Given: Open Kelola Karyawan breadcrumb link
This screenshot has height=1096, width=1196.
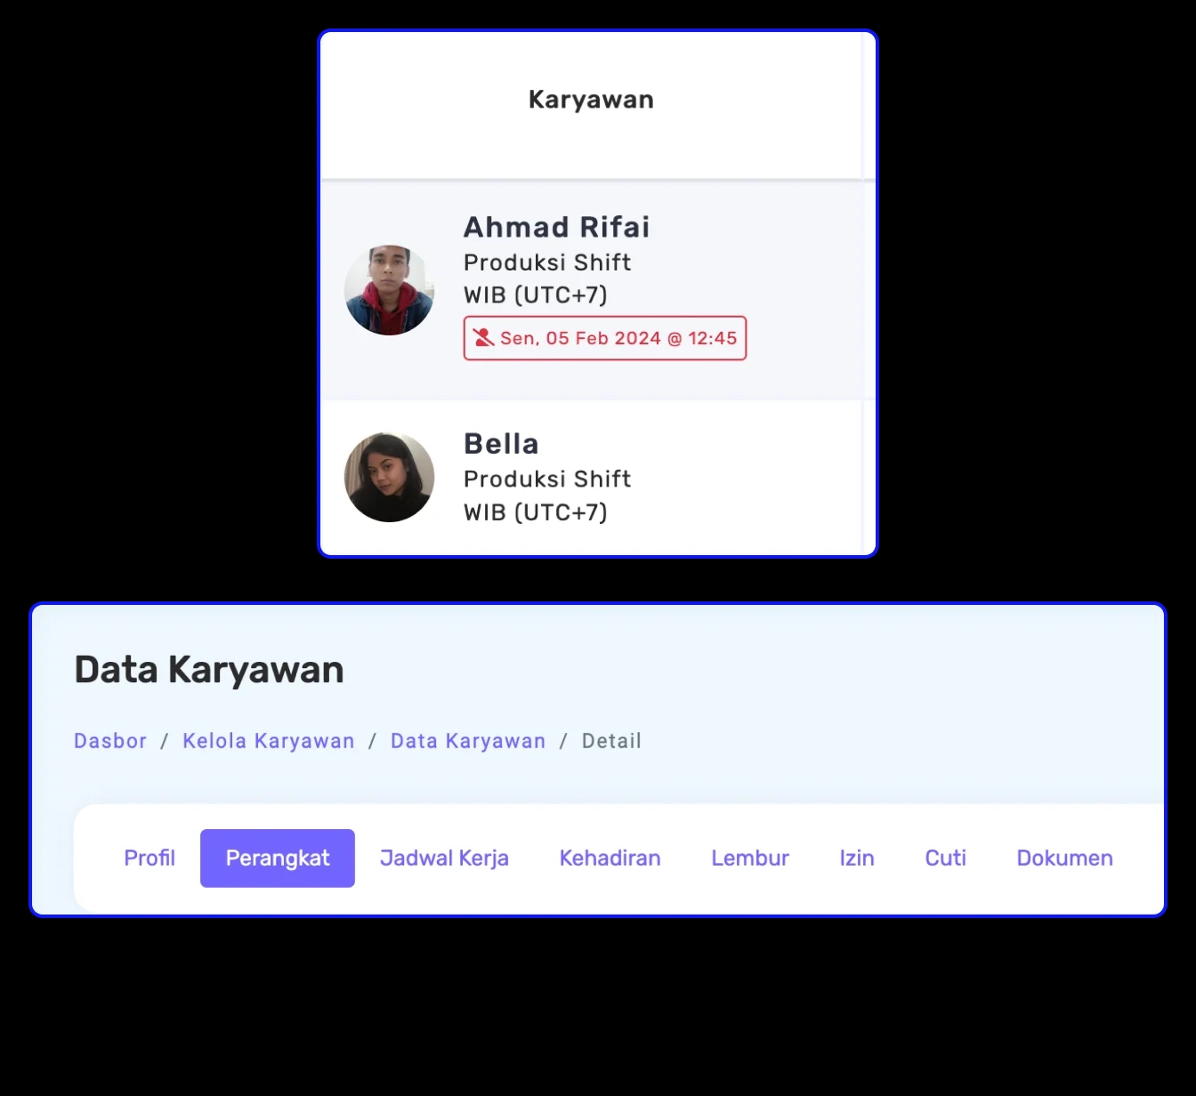Looking at the screenshot, I should tap(269, 741).
